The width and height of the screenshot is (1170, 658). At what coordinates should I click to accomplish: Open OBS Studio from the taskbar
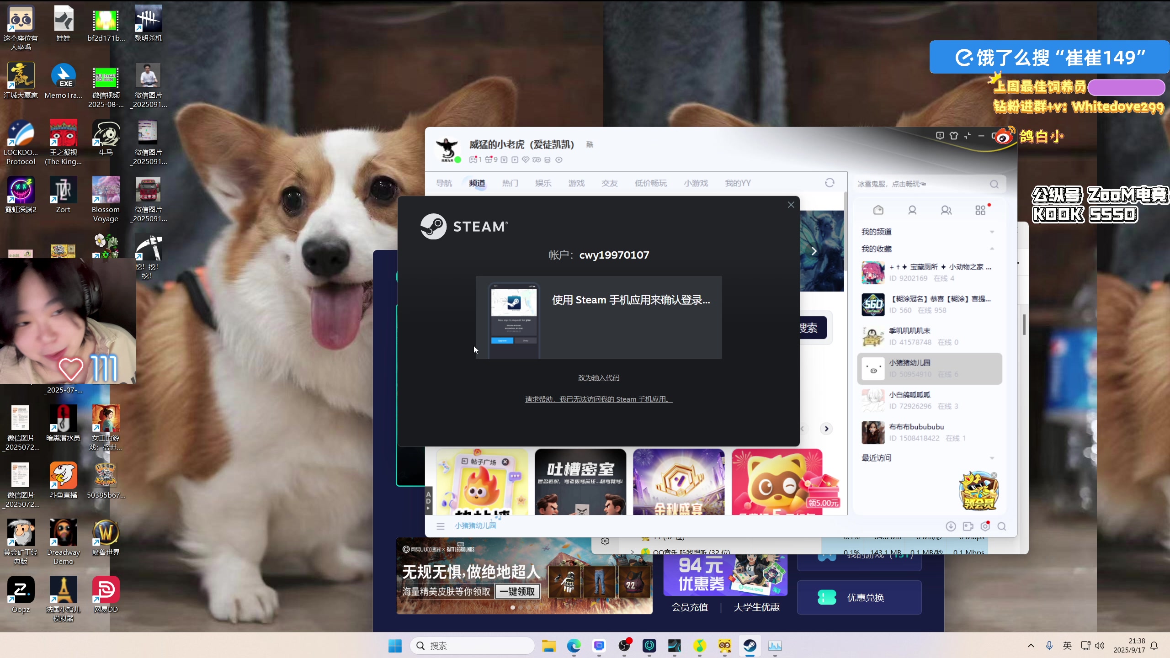(624, 646)
